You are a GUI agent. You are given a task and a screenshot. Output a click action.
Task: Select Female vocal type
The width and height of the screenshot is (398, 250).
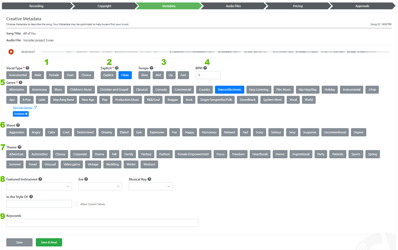click(x=54, y=75)
